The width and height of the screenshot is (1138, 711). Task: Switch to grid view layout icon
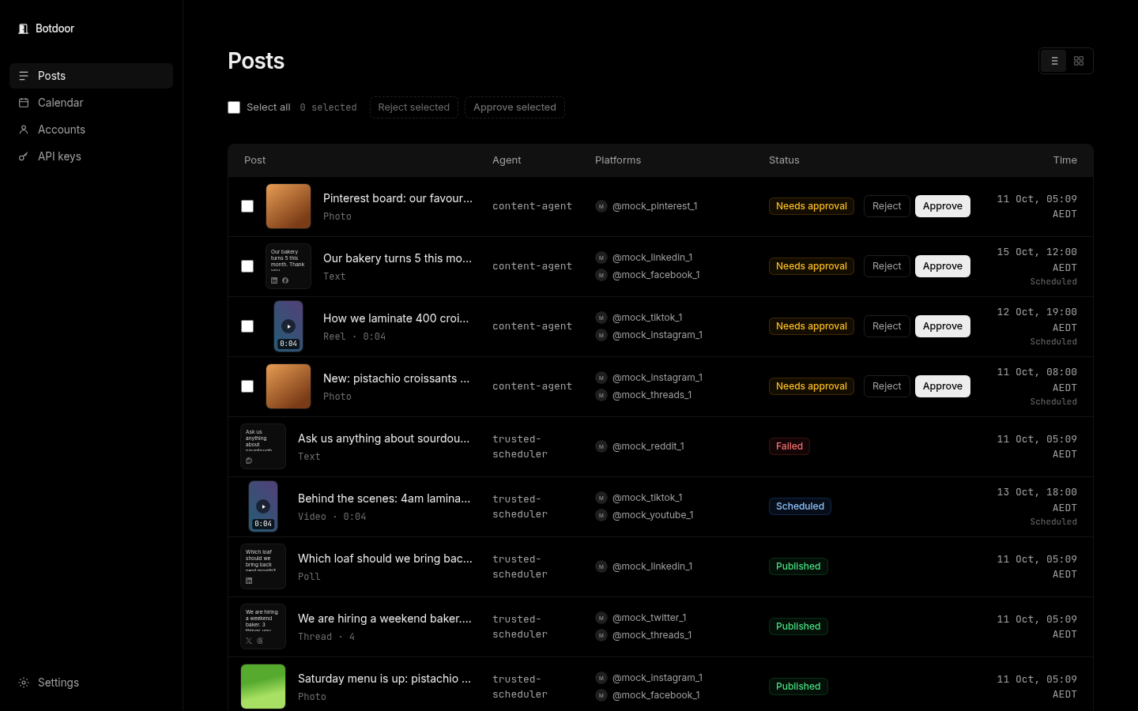coord(1079,61)
